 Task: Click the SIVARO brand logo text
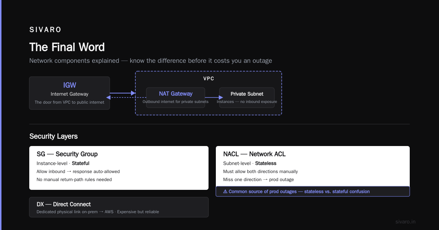[45, 30]
